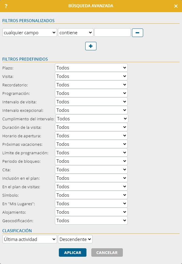Close the Búsqueda Avanzada dialog
The image size is (182, 264).
[x=176, y=6]
